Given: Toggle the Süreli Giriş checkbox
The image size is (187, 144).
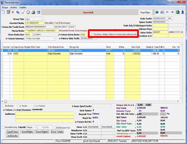Looking at the screenshot, I should 3,127.
